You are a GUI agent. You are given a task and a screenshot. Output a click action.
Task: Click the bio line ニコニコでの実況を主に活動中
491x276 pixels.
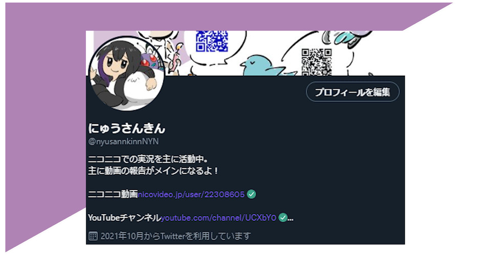(148, 159)
